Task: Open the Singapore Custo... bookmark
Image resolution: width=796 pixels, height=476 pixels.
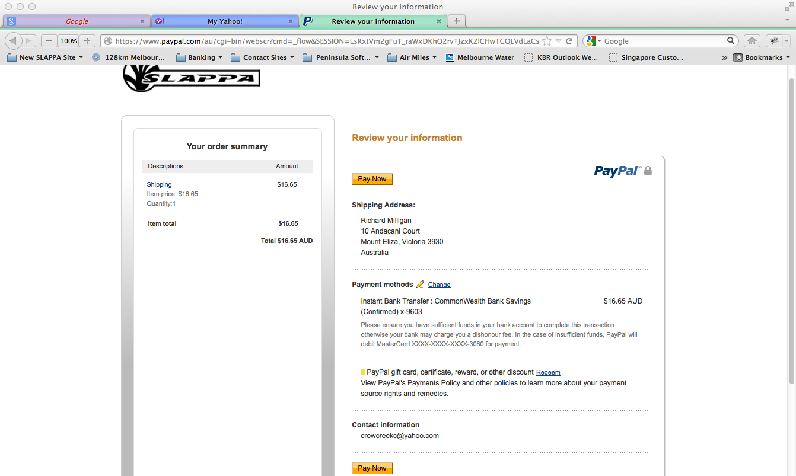Action: pos(646,57)
